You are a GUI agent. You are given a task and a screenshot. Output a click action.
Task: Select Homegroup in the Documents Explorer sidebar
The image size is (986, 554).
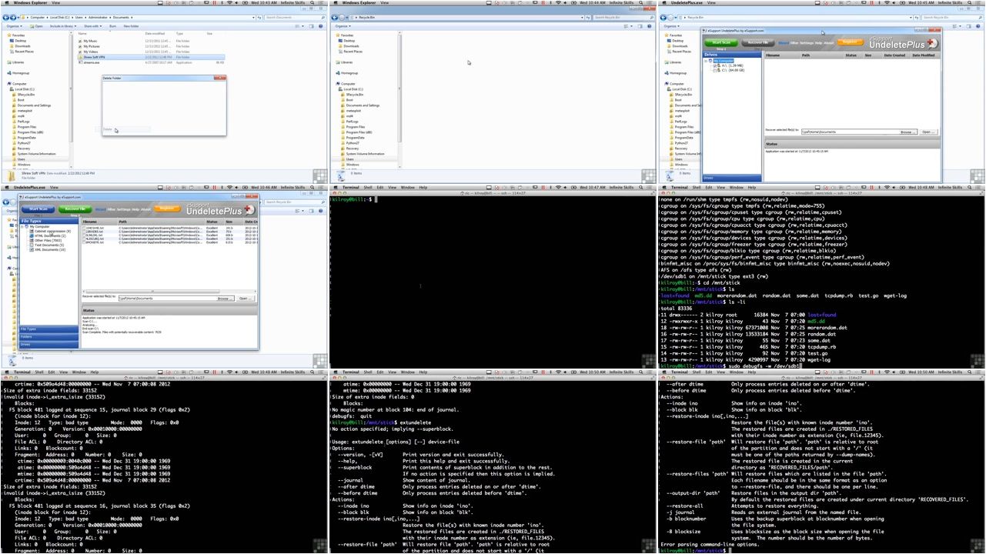coord(19,73)
